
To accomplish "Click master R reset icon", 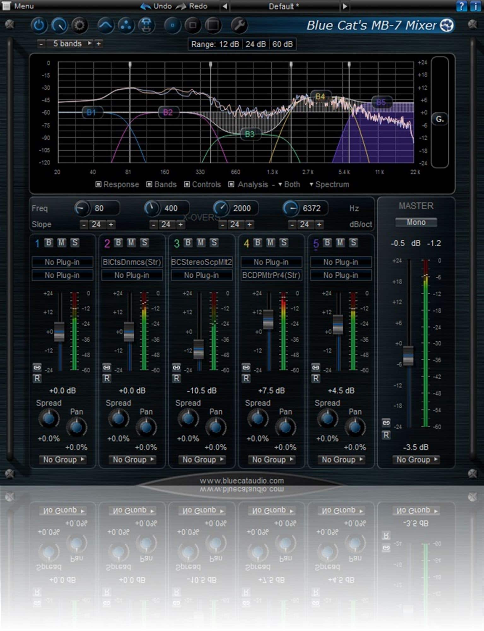I will click(x=386, y=435).
